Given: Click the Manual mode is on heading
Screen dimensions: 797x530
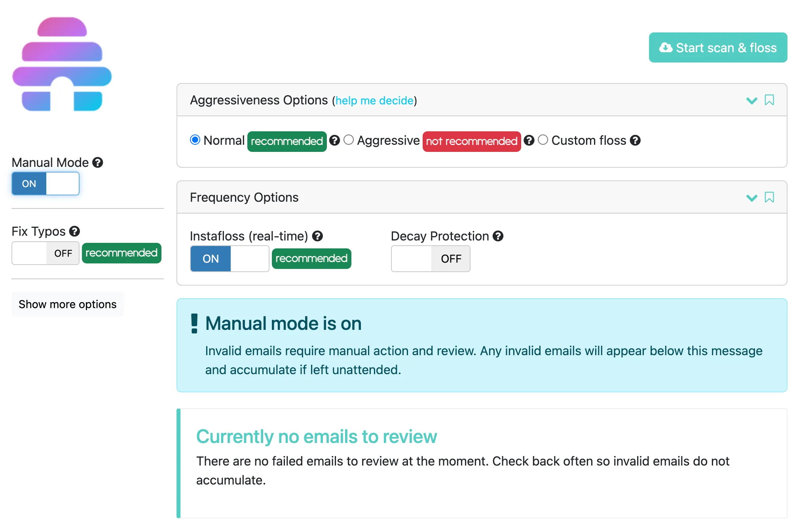Looking at the screenshot, I should [283, 324].
